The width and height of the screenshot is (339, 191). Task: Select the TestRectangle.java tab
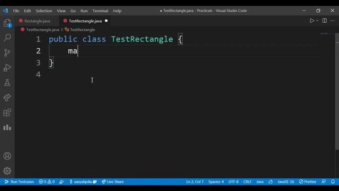[85, 21]
